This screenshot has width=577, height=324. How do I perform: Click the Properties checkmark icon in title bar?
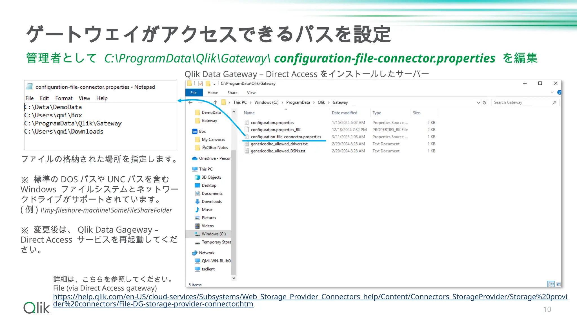[201, 84]
